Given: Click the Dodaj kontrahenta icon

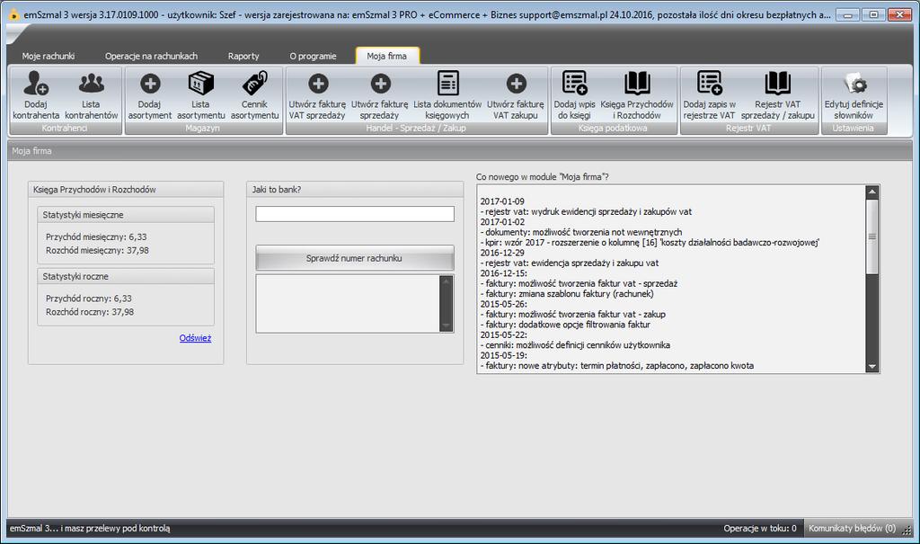Looking at the screenshot, I should pos(36,84).
